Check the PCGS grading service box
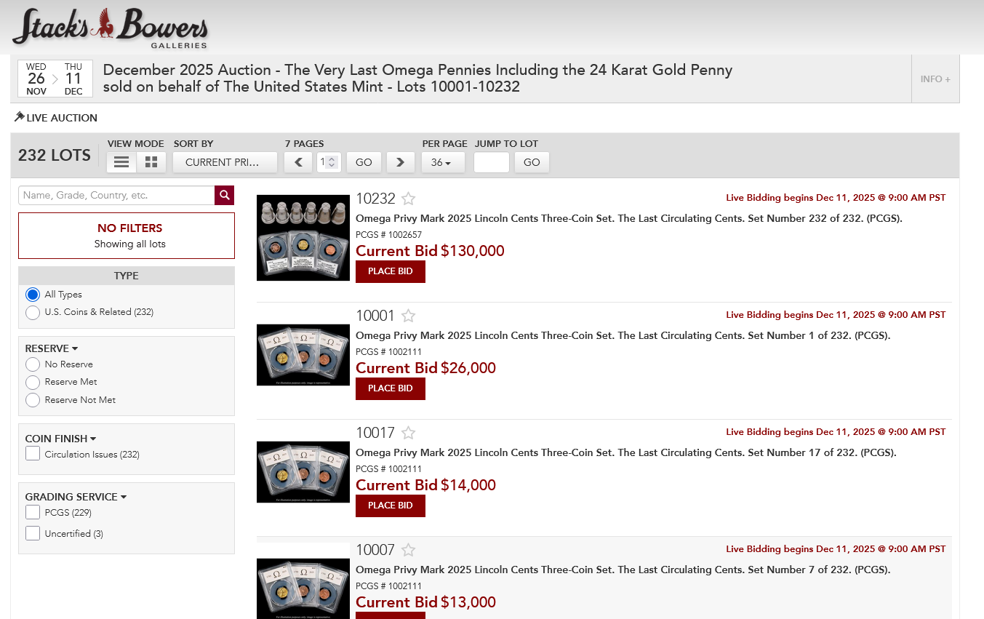 point(33,513)
